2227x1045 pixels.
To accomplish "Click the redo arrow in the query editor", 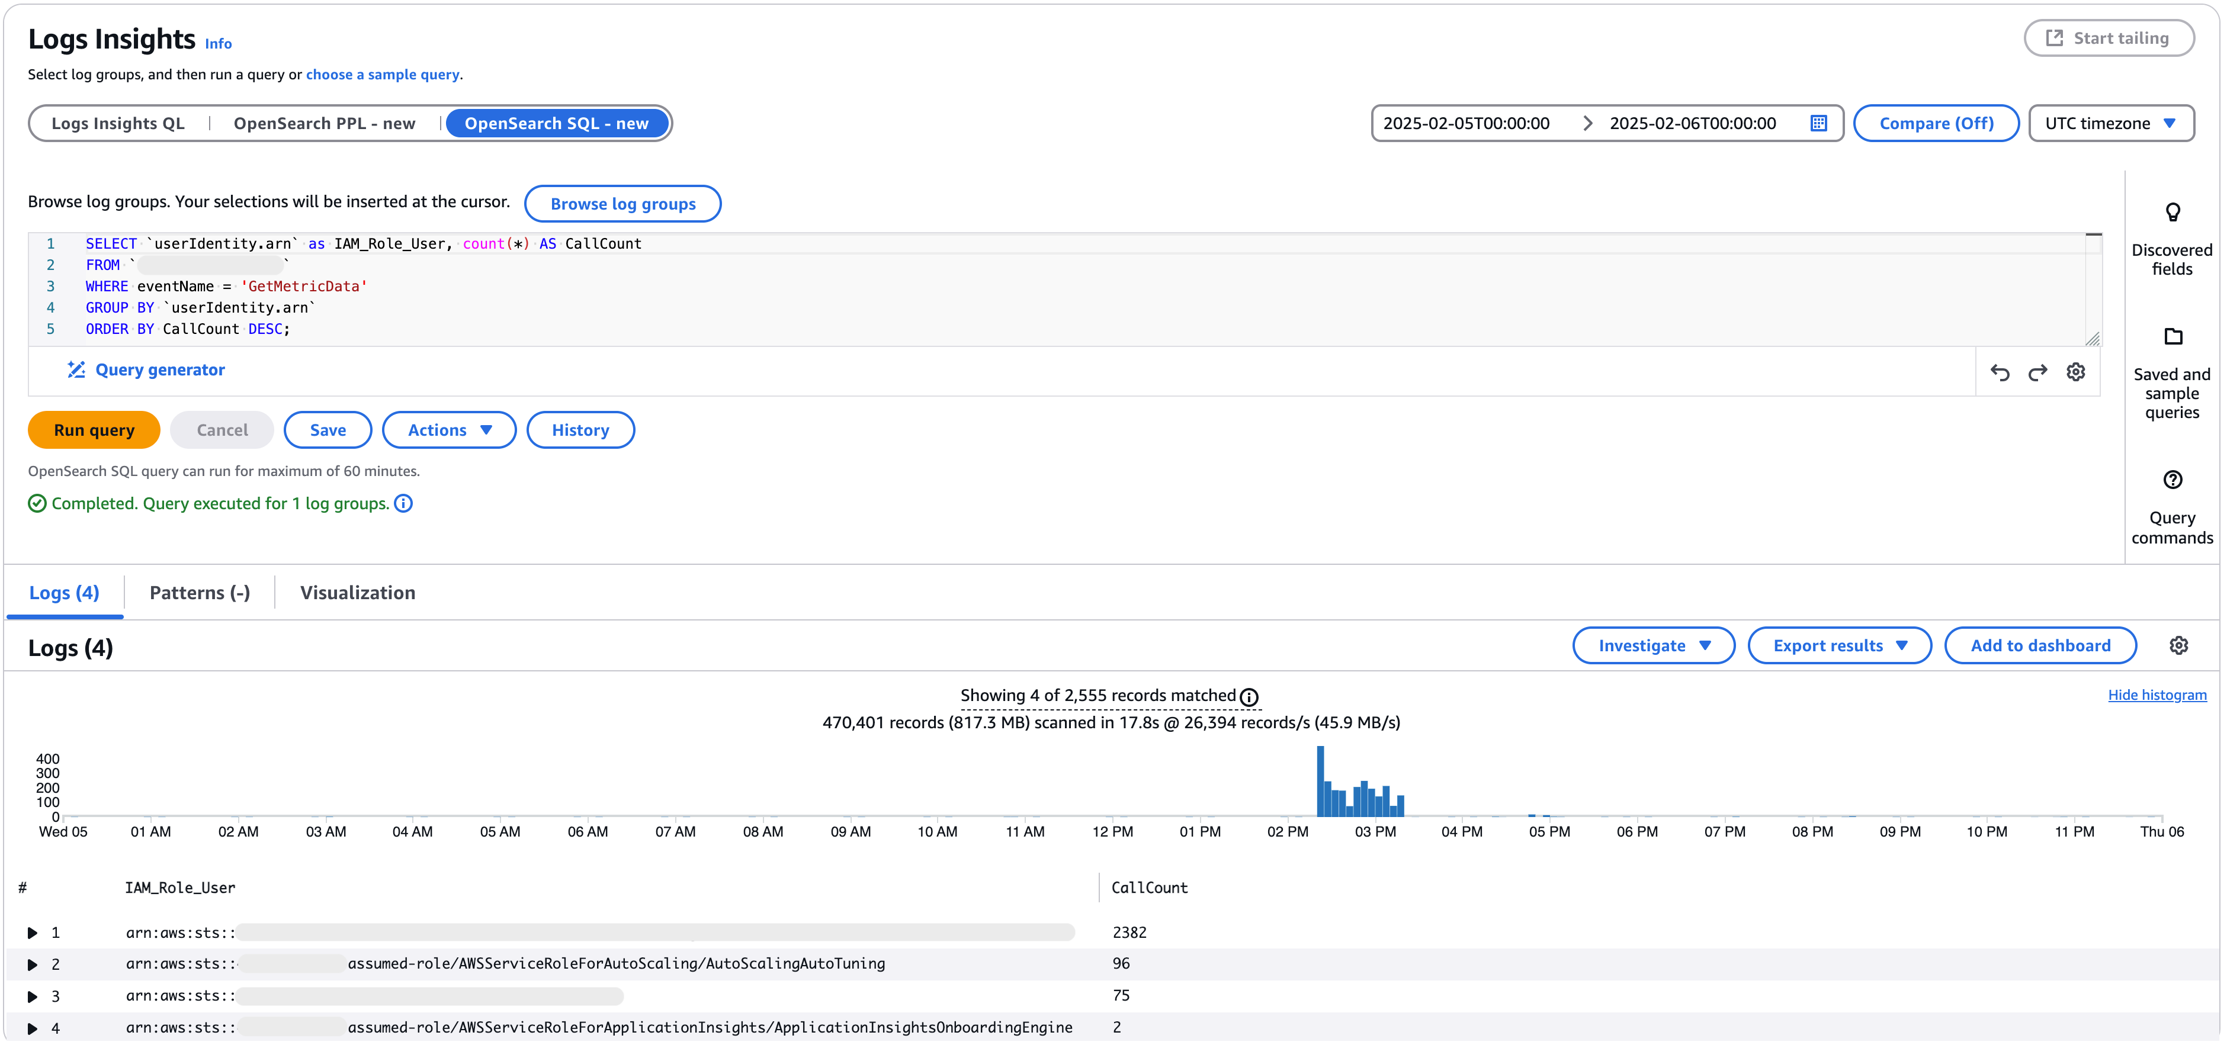I will [x=2037, y=372].
